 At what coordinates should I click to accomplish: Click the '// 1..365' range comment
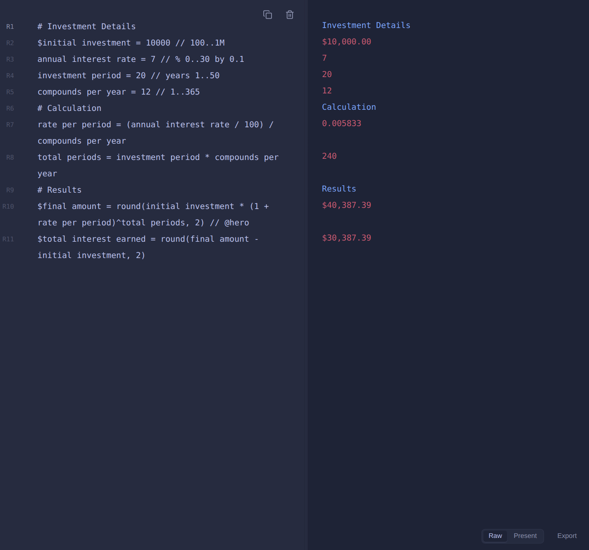click(178, 92)
